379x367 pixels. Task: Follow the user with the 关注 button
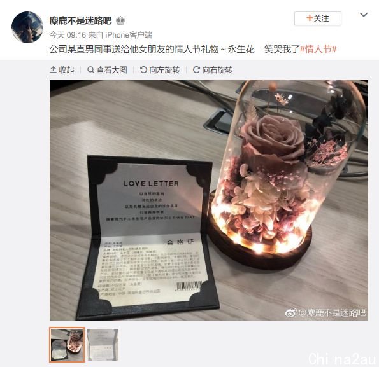318,18
